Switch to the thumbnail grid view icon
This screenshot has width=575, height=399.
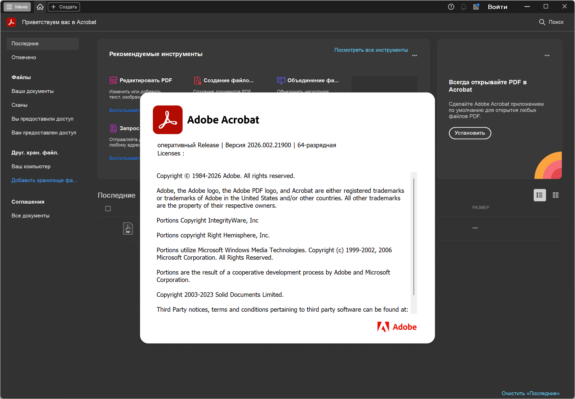coord(556,195)
